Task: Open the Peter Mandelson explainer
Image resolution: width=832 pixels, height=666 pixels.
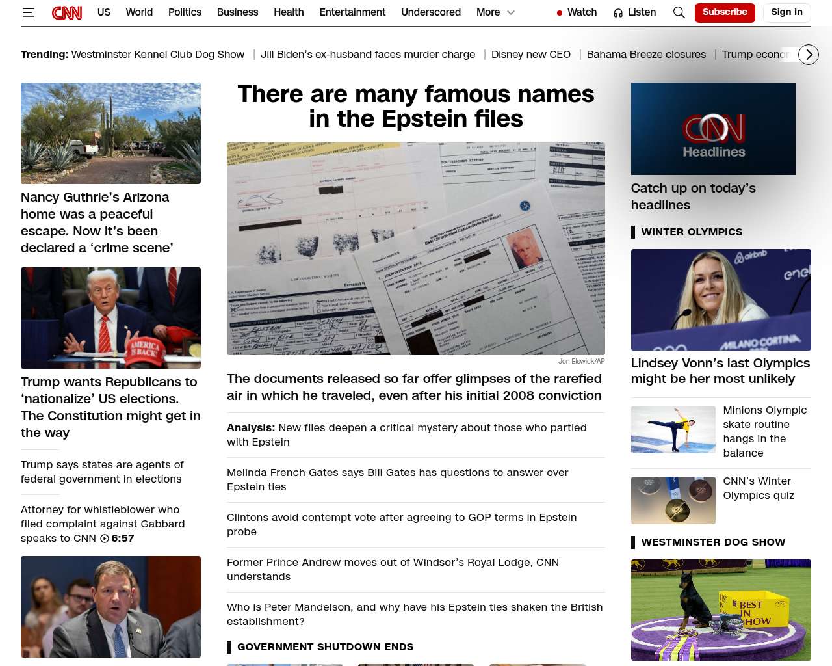Action: coord(415,614)
